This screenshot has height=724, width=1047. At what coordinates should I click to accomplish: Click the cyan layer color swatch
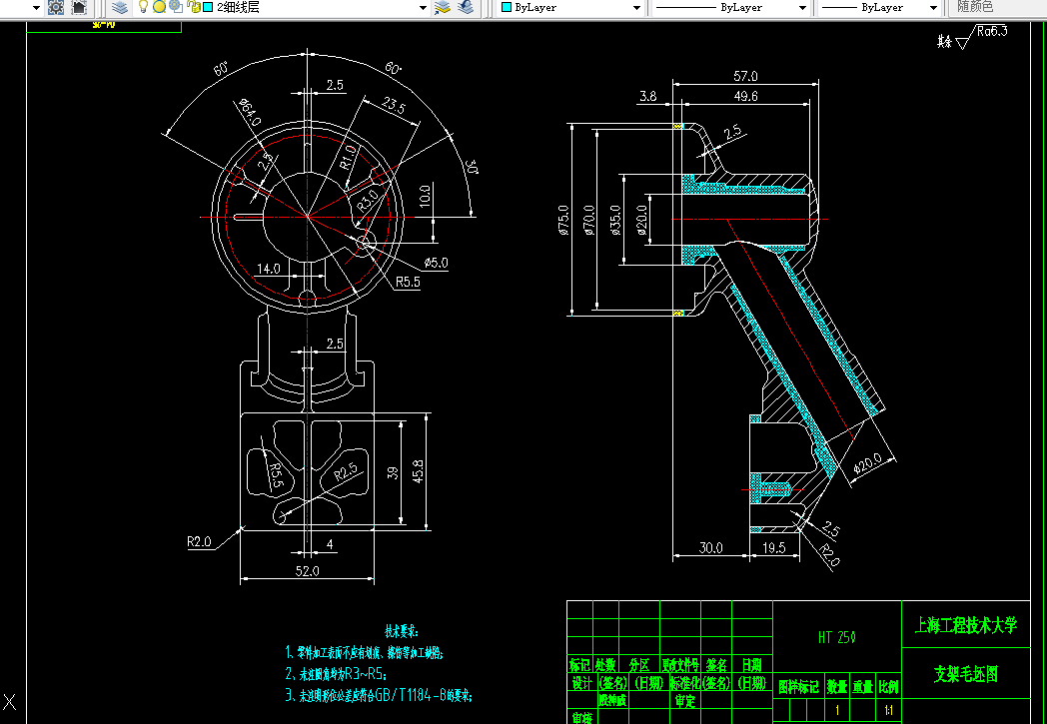click(x=208, y=7)
